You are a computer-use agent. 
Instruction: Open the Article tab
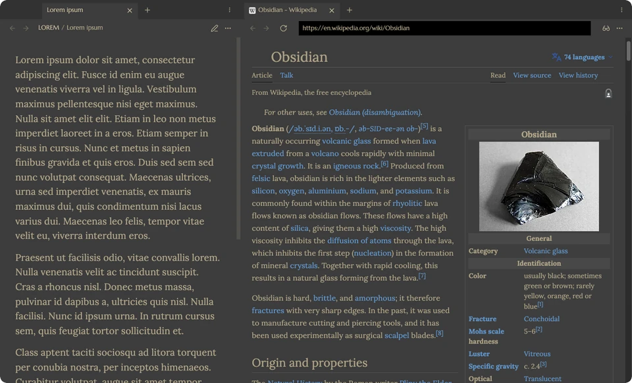coord(262,75)
